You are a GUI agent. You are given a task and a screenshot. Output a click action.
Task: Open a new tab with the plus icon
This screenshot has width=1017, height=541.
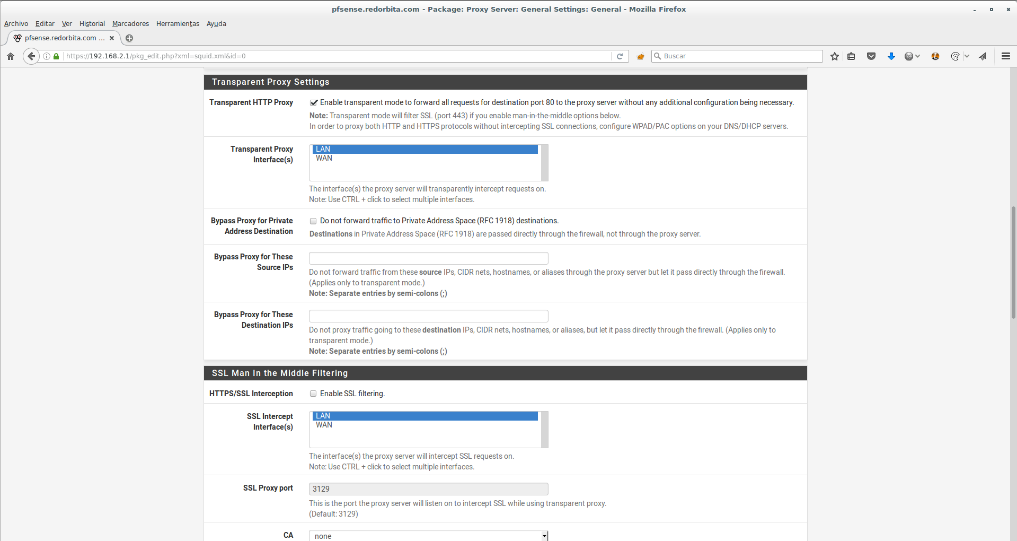click(129, 38)
